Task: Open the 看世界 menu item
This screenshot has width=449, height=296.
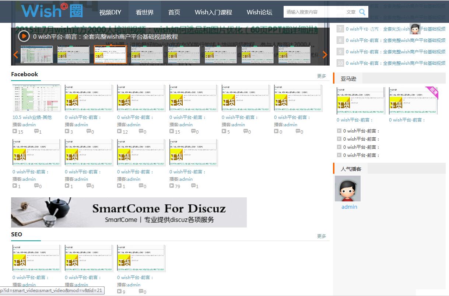Action: 144,12
